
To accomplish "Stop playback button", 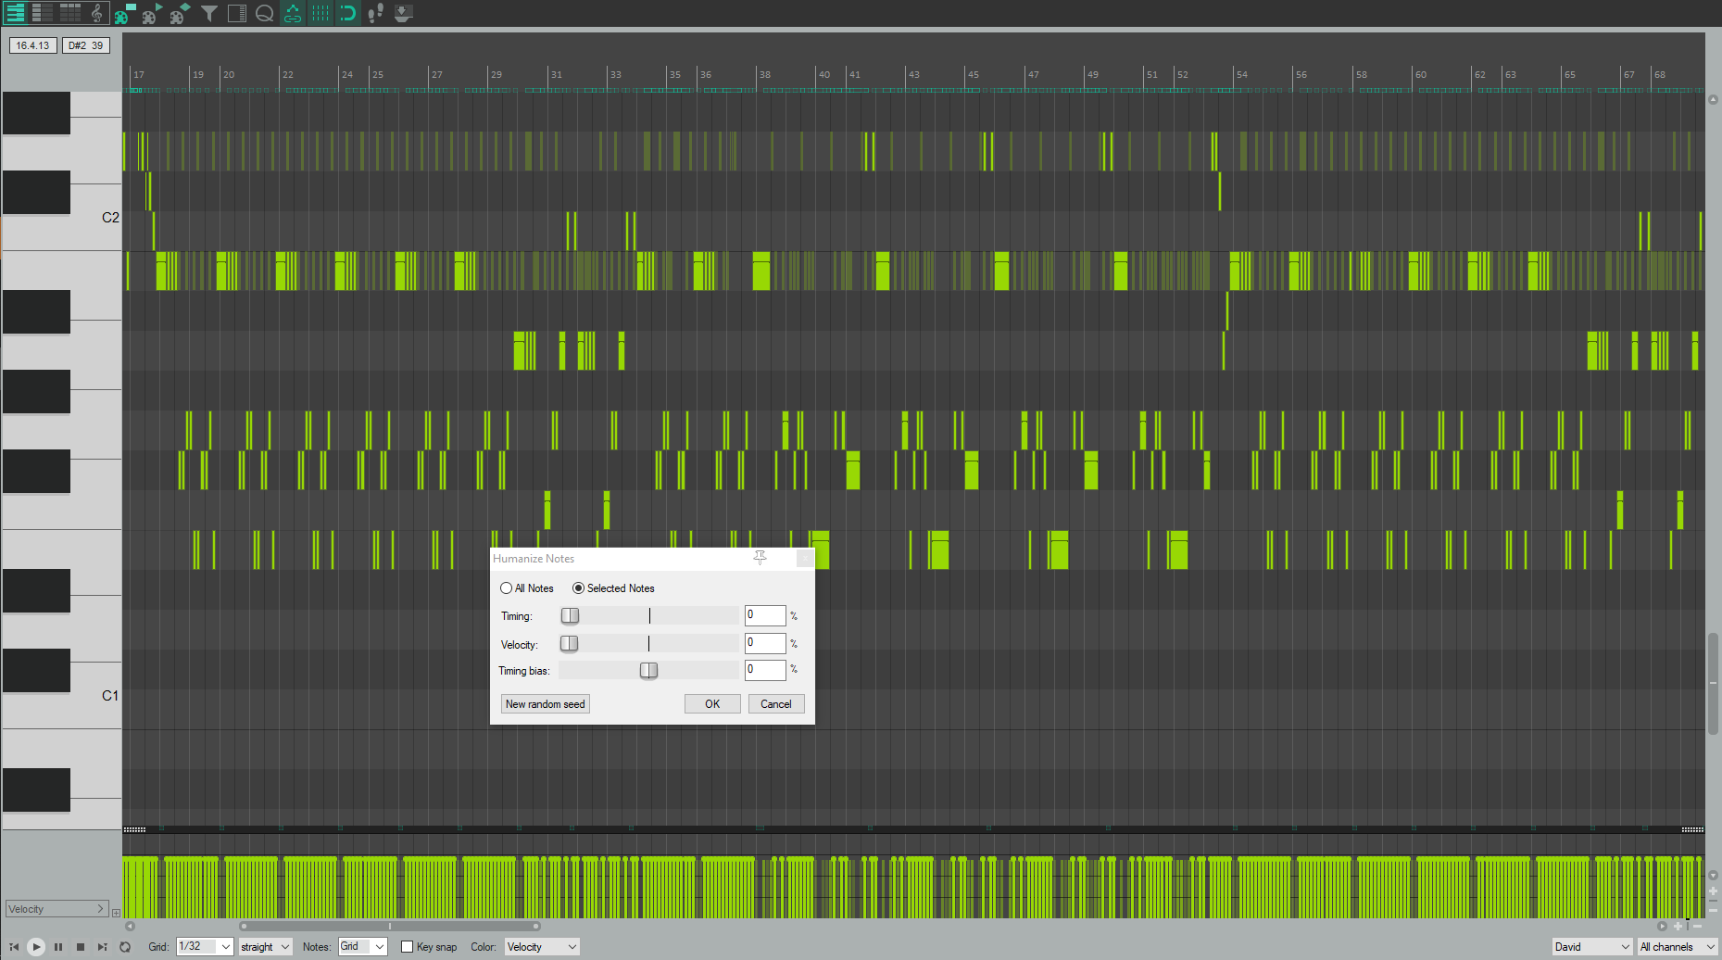I will (81, 947).
